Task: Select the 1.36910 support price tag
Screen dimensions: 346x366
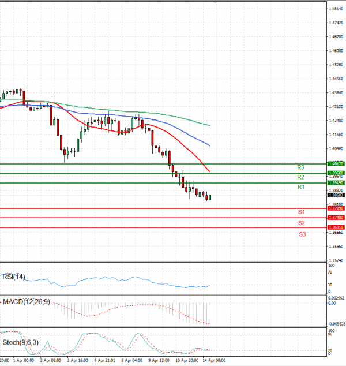Action: point(336,227)
